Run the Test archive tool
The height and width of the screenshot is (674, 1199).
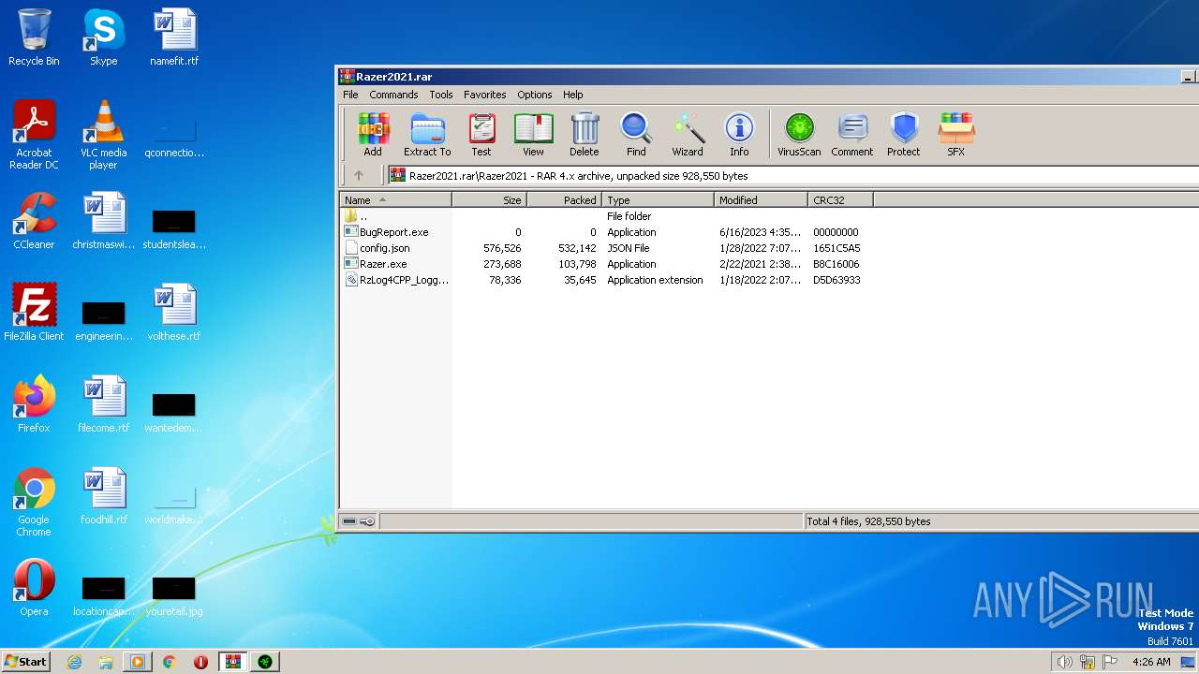481,135
